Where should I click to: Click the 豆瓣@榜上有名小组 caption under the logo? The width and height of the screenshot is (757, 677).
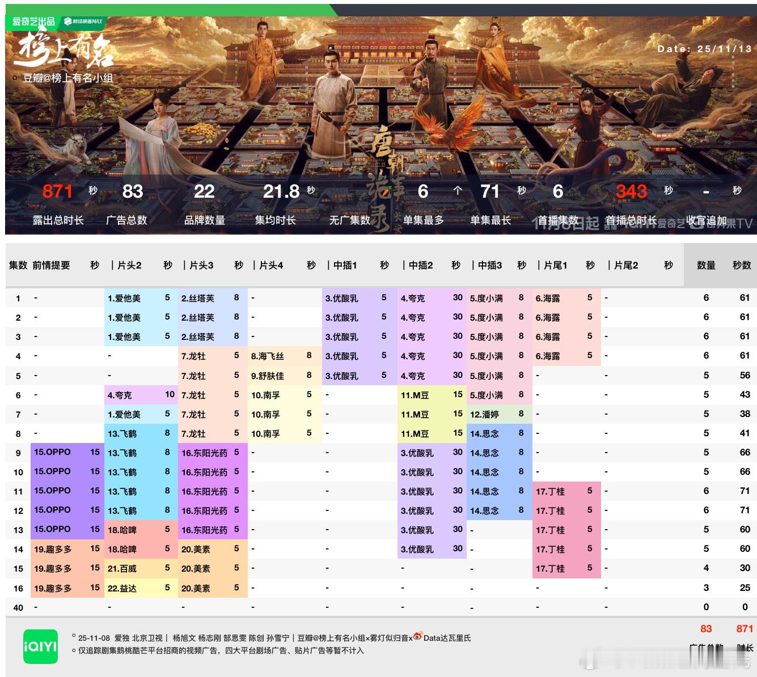68,78
